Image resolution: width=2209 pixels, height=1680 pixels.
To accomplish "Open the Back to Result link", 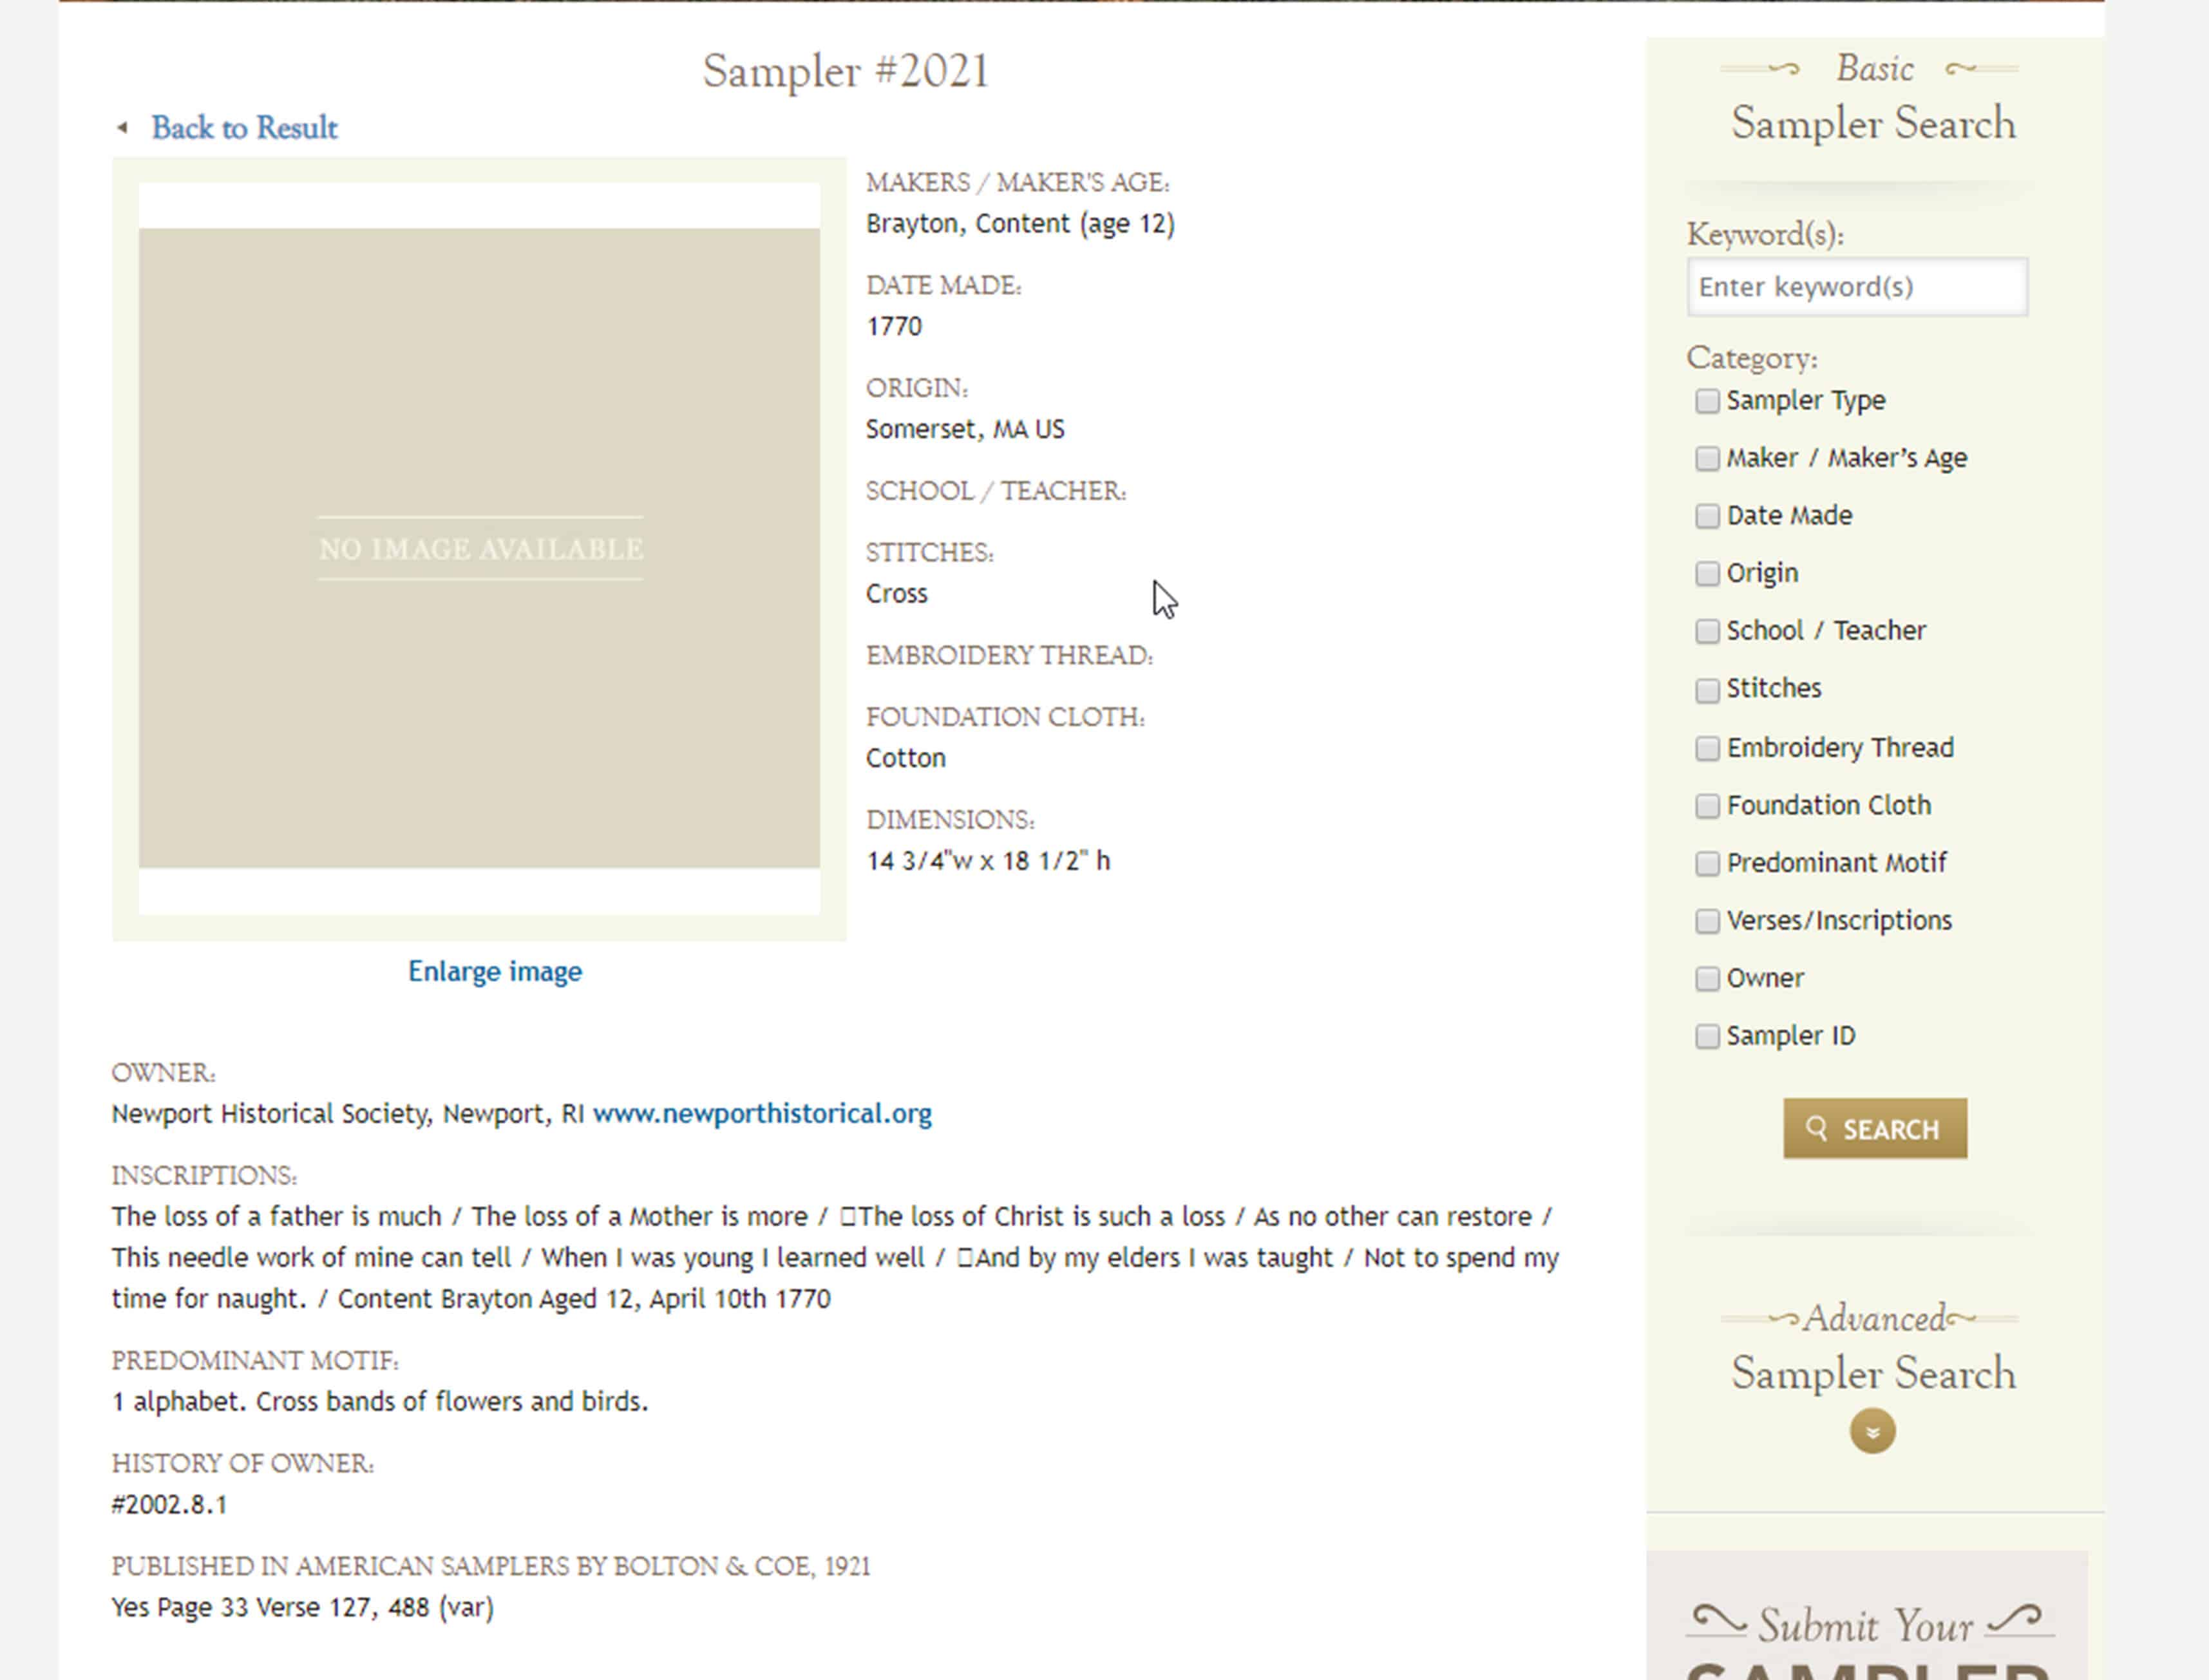I will 244,128.
